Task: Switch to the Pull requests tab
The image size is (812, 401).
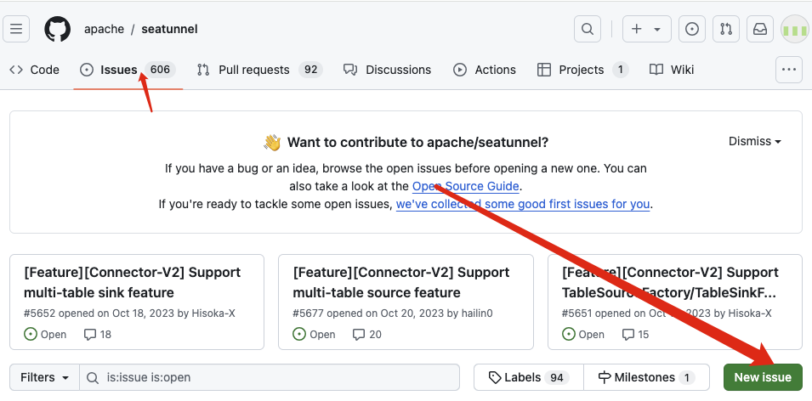Action: coord(253,70)
